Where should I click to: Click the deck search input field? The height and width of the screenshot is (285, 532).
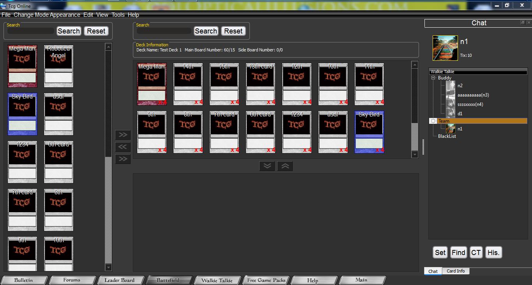(x=164, y=31)
